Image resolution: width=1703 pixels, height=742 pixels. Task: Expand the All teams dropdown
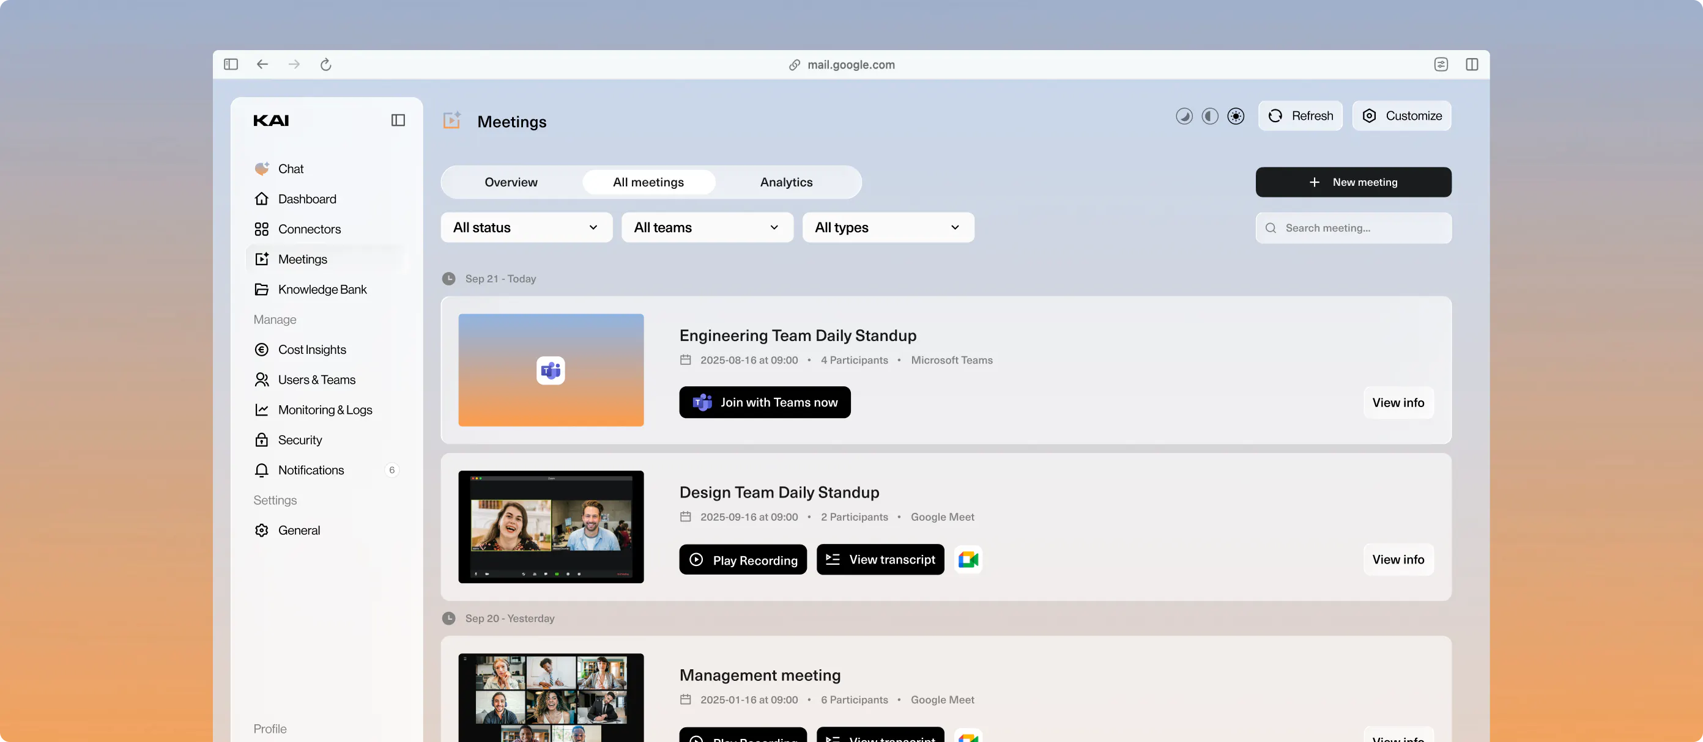[x=707, y=227]
